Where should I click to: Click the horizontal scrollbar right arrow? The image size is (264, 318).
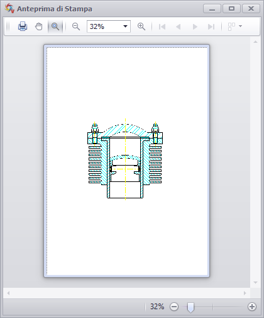click(245, 293)
